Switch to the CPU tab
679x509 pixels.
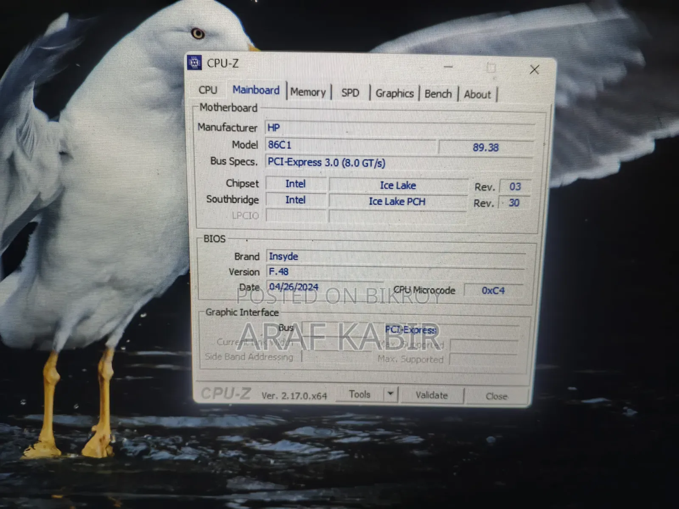208,90
